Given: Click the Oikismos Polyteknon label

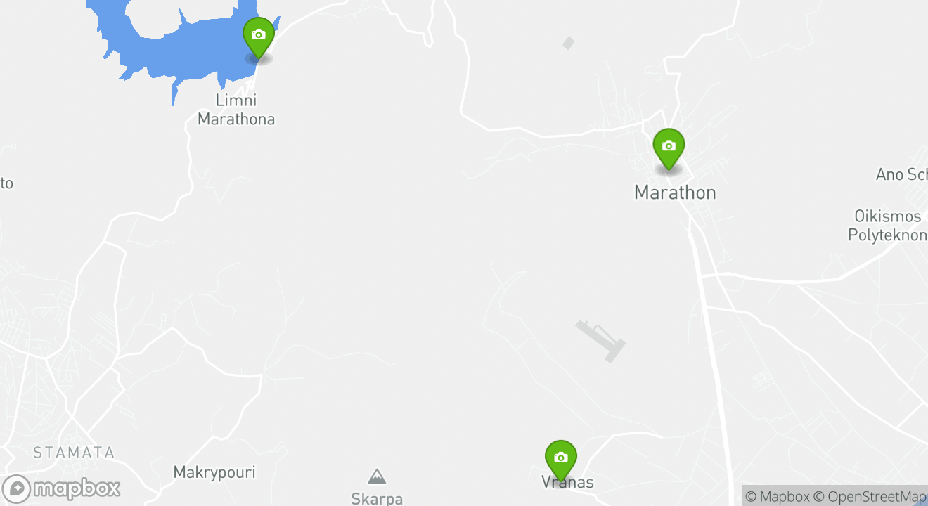Looking at the screenshot, I should pos(887,226).
